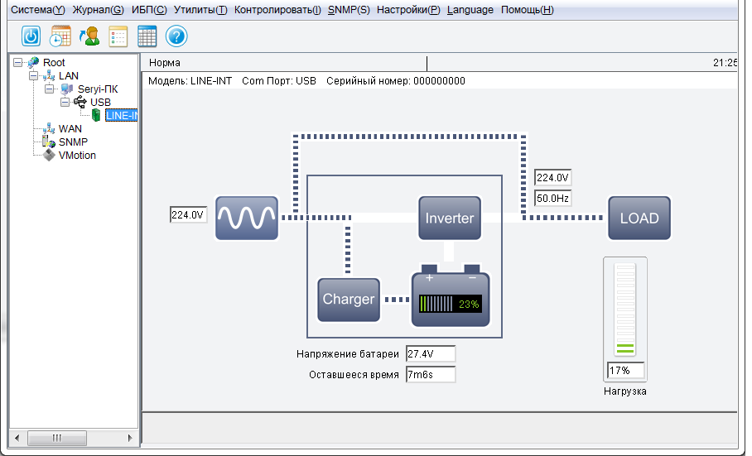
Task: Open the Журнал menu
Action: click(x=99, y=10)
